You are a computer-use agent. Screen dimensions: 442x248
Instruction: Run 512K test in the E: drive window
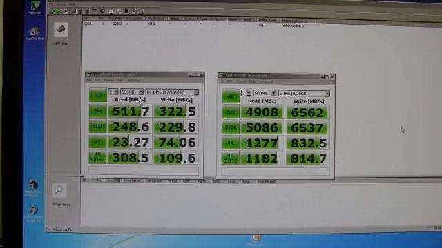coord(230,127)
